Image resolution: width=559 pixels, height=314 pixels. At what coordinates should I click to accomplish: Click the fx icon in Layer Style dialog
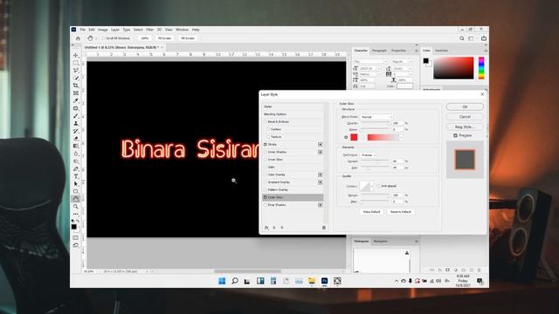pyautogui.click(x=266, y=228)
